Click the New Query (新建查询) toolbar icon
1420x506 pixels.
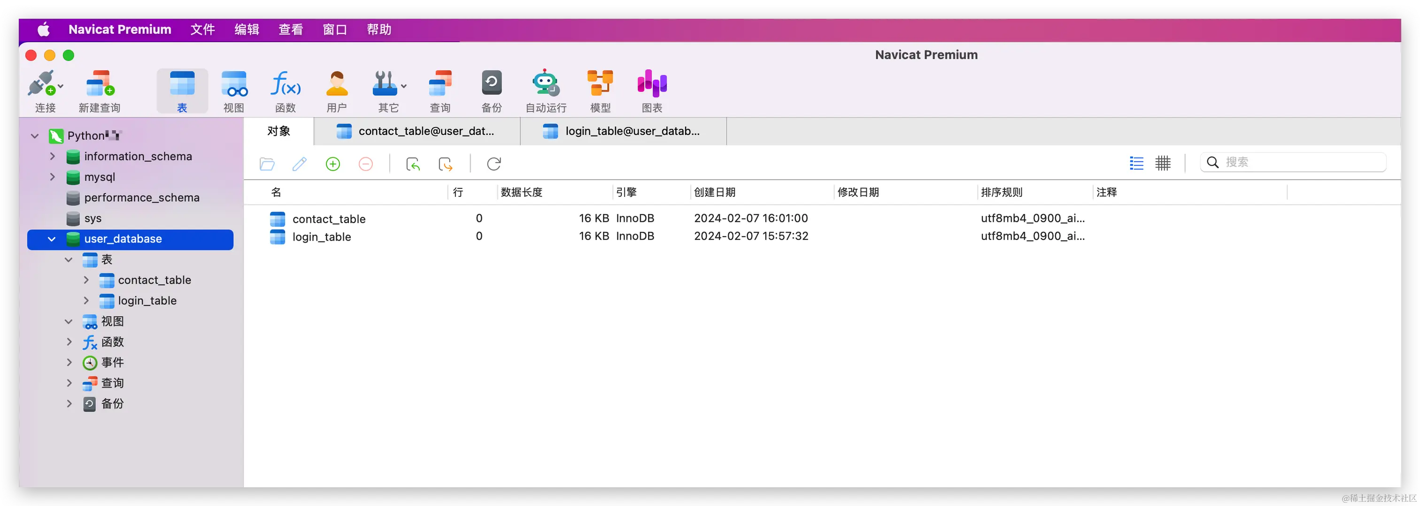[x=100, y=83]
